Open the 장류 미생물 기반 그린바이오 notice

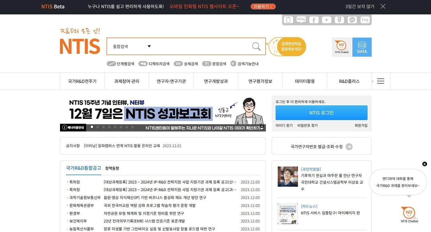(159, 229)
